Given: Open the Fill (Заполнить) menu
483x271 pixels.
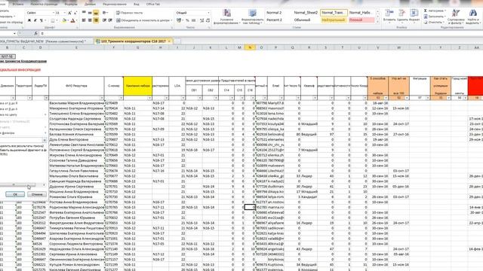Looking at the screenshot, I should (435, 17).
